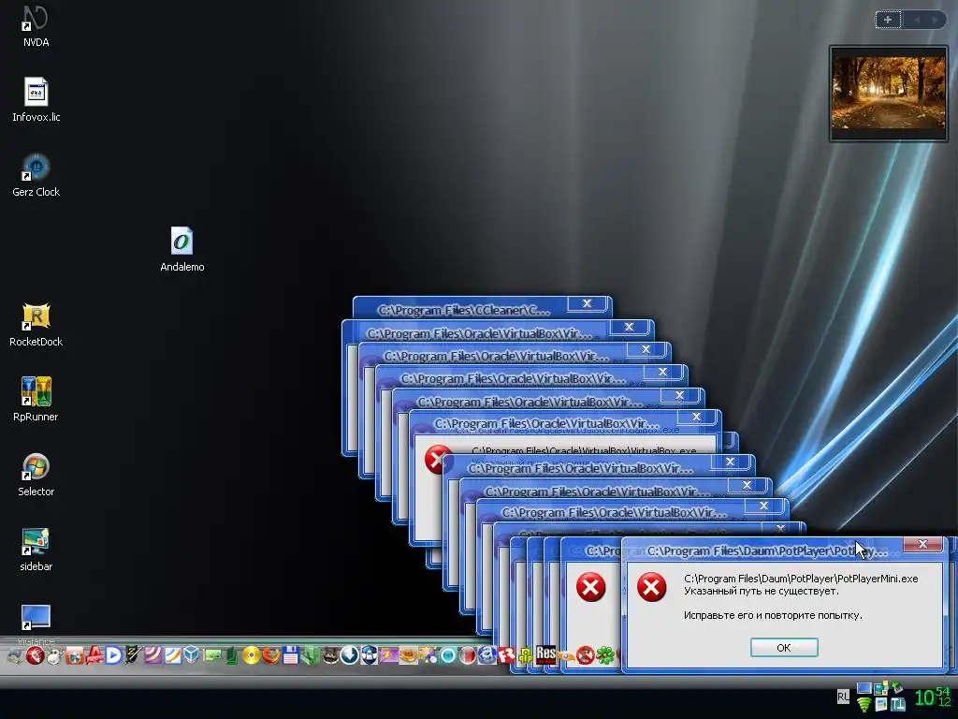The width and height of the screenshot is (958, 719).
Task: Click the T1 tray icon
Action: [898, 704]
